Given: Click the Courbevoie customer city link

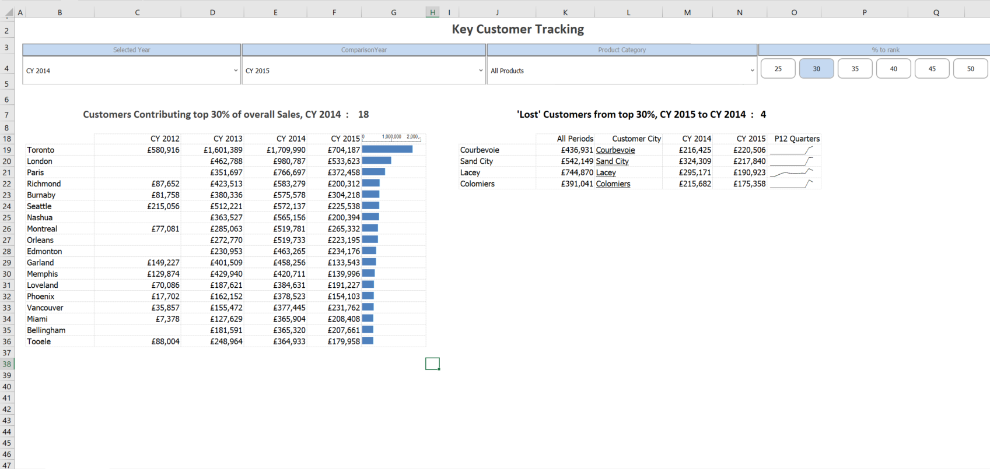Looking at the screenshot, I should point(615,150).
